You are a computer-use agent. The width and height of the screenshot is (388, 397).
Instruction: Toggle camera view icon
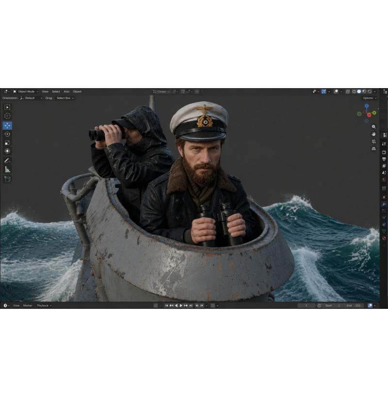(x=373, y=141)
